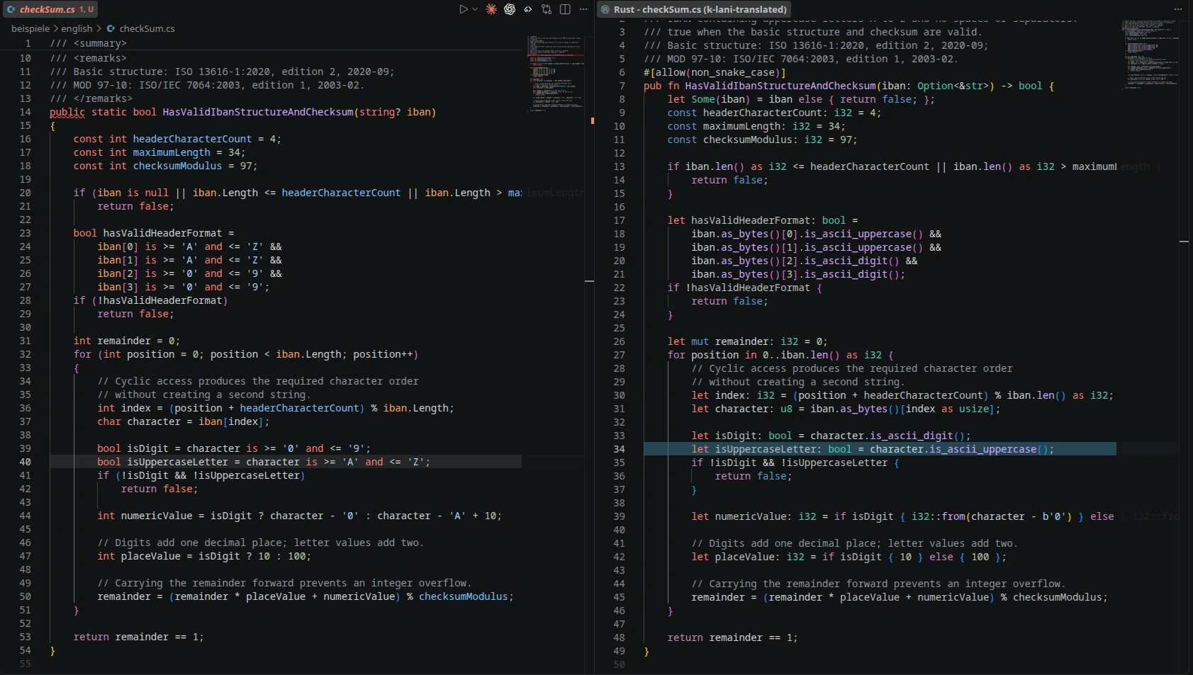1193x675 pixels.
Task: Click the word public with the squiggle underline
Action: 67,112
